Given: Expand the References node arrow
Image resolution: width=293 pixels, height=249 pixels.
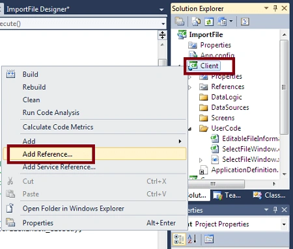Looking at the screenshot, I should click(190, 87).
